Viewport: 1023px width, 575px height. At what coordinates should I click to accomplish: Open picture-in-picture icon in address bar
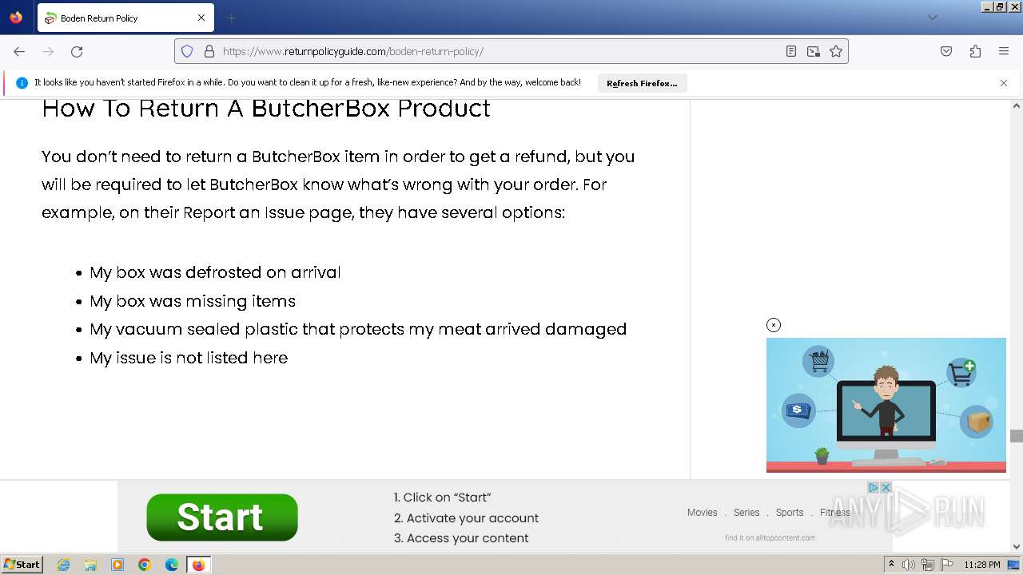(x=814, y=51)
